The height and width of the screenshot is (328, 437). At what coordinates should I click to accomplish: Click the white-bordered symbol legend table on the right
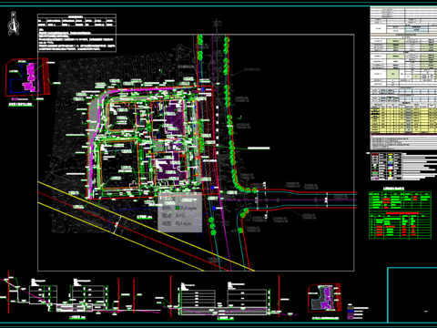pyautogui.click(x=386, y=167)
